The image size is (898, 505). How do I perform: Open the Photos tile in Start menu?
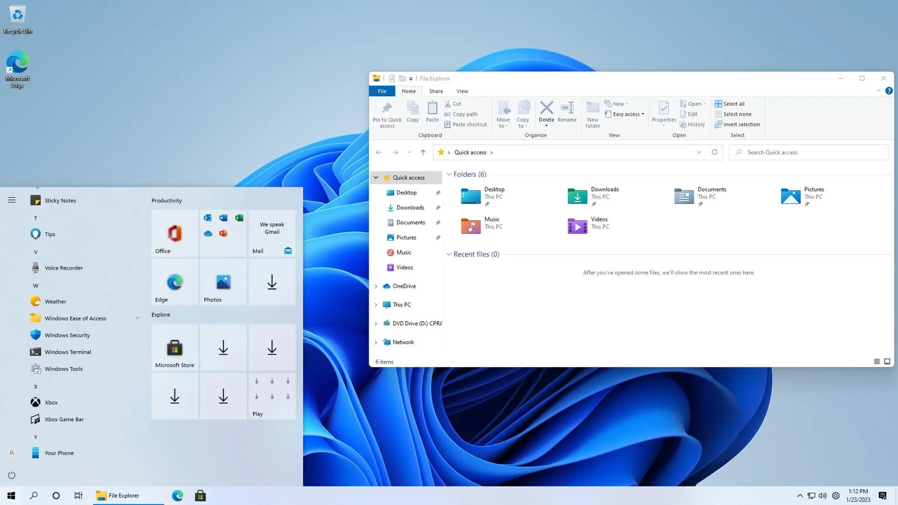[223, 282]
